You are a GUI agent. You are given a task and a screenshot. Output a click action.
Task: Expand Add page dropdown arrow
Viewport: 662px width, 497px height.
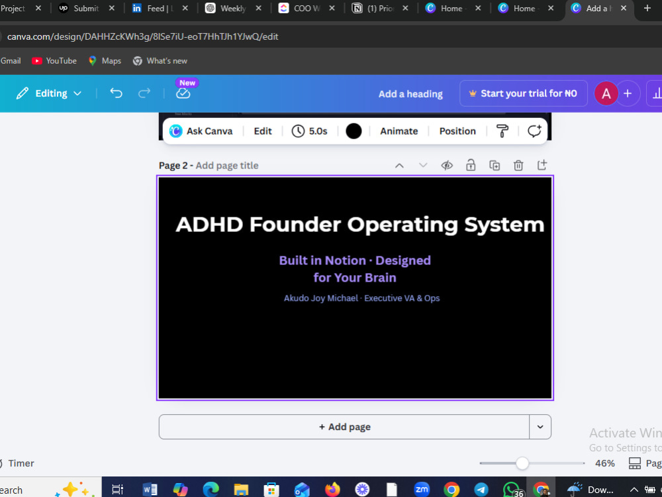click(x=540, y=427)
